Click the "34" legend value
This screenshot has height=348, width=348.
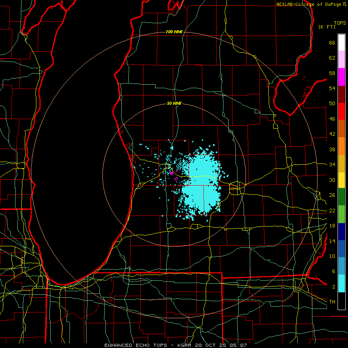pyautogui.click(x=332, y=164)
